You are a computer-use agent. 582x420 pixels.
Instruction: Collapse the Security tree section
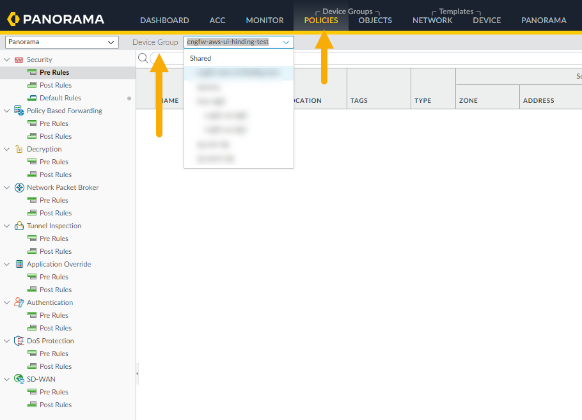[x=6, y=59]
